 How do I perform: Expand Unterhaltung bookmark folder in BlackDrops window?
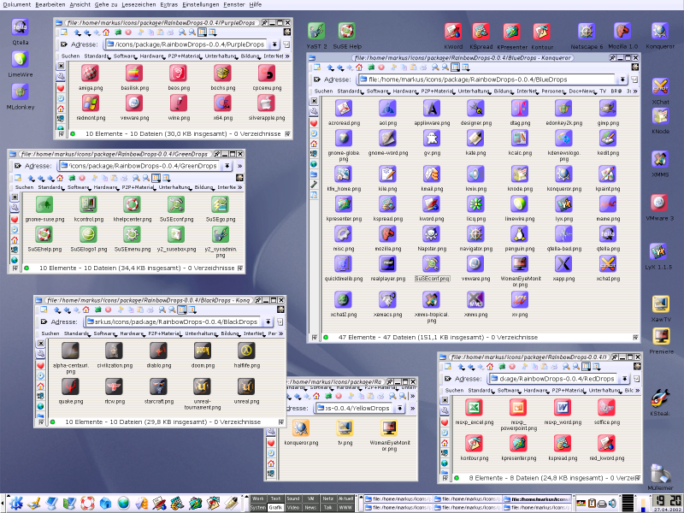201,333
